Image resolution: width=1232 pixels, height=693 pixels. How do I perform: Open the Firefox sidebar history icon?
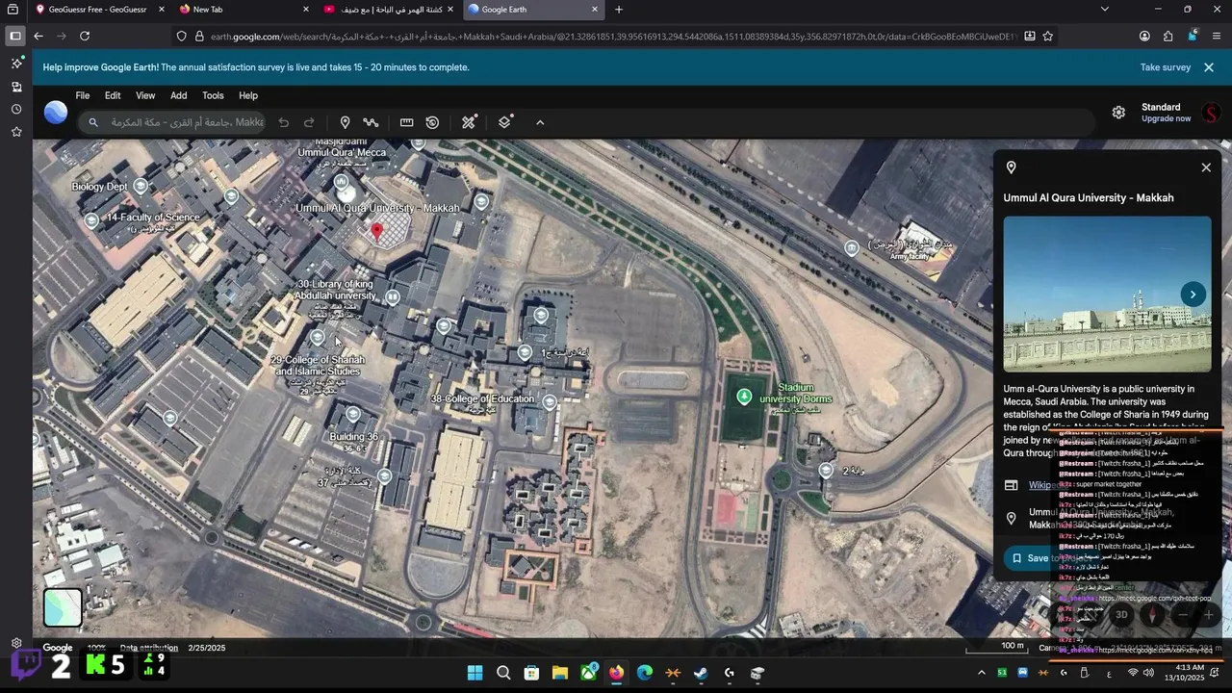tap(16, 109)
